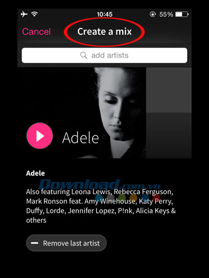Click the 55% battery percentage
The height and width of the screenshot is (278, 209).
(166, 14)
